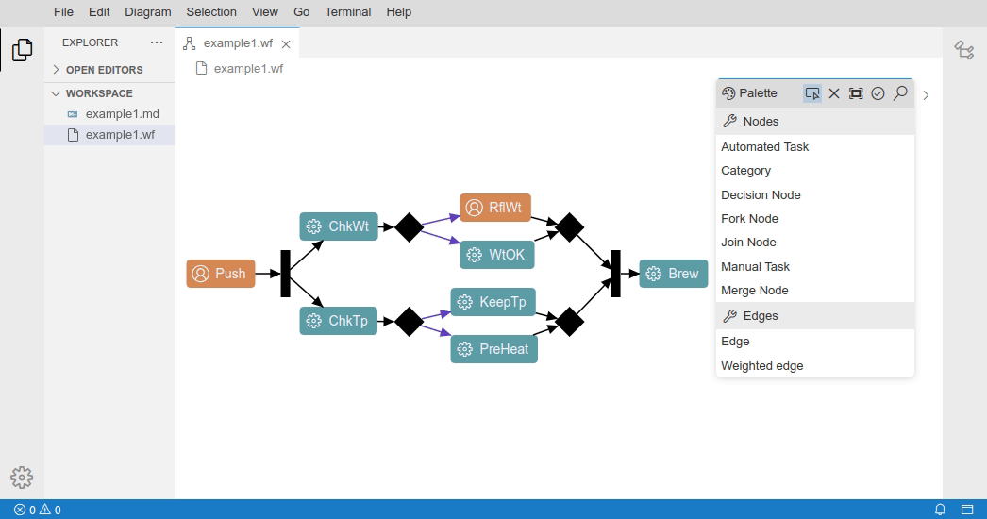Screen dimensions: 987x519
Task: Open the Diagram menu
Action: pyautogui.click(x=148, y=12)
